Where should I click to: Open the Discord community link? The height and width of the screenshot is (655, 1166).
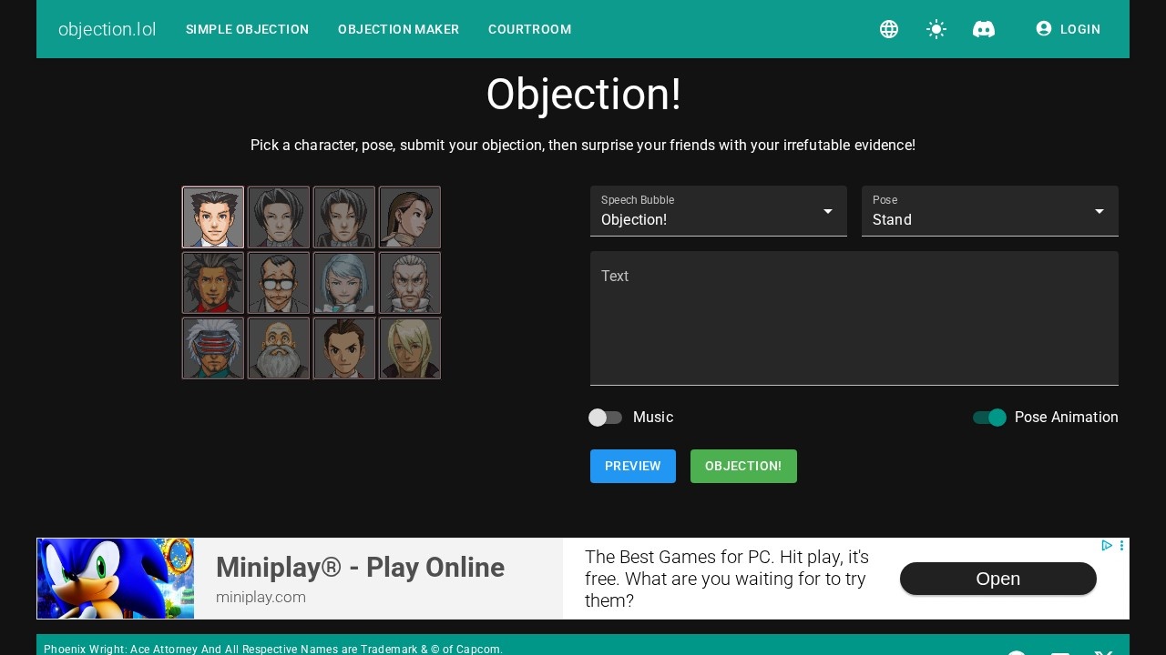(x=984, y=29)
